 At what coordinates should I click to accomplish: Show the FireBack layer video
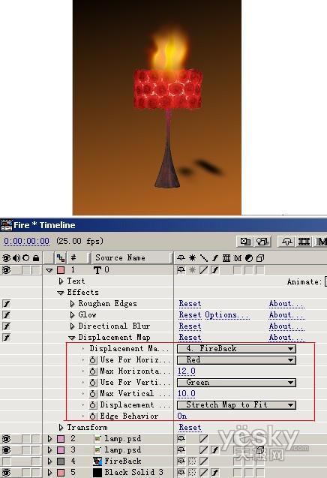(7, 461)
